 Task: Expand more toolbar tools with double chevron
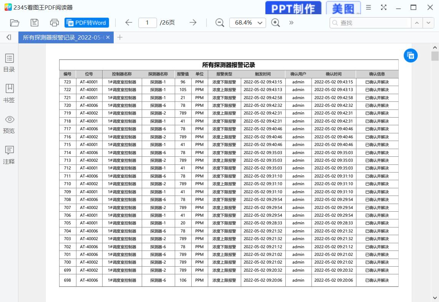click(291, 23)
